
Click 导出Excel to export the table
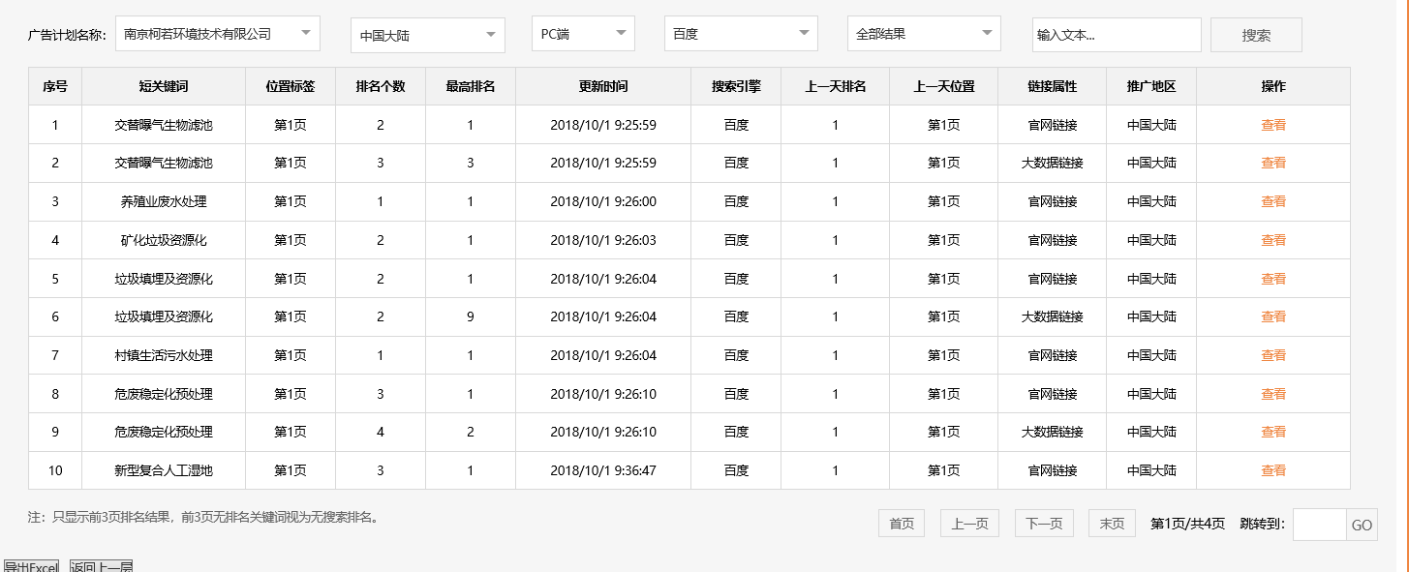click(32, 564)
